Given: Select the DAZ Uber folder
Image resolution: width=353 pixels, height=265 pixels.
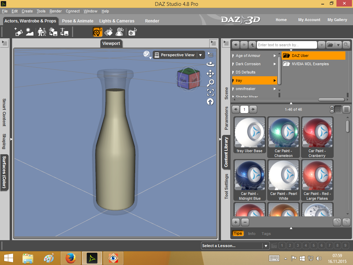Looking at the screenshot, I should (x=314, y=56).
